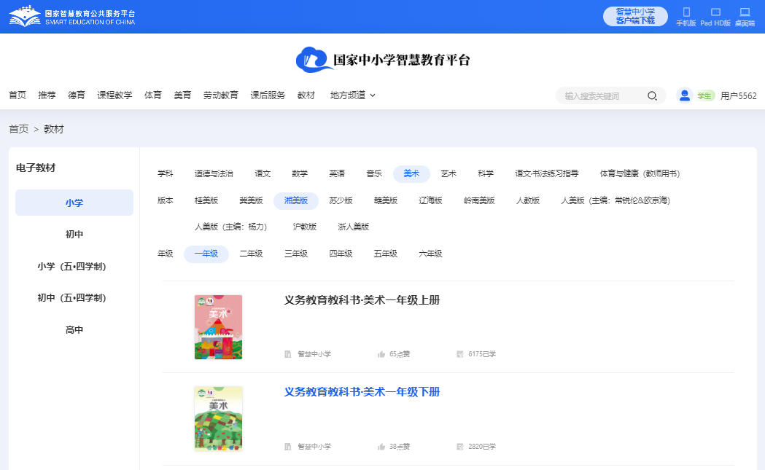Select 音乐 as the subject filter

[374, 174]
